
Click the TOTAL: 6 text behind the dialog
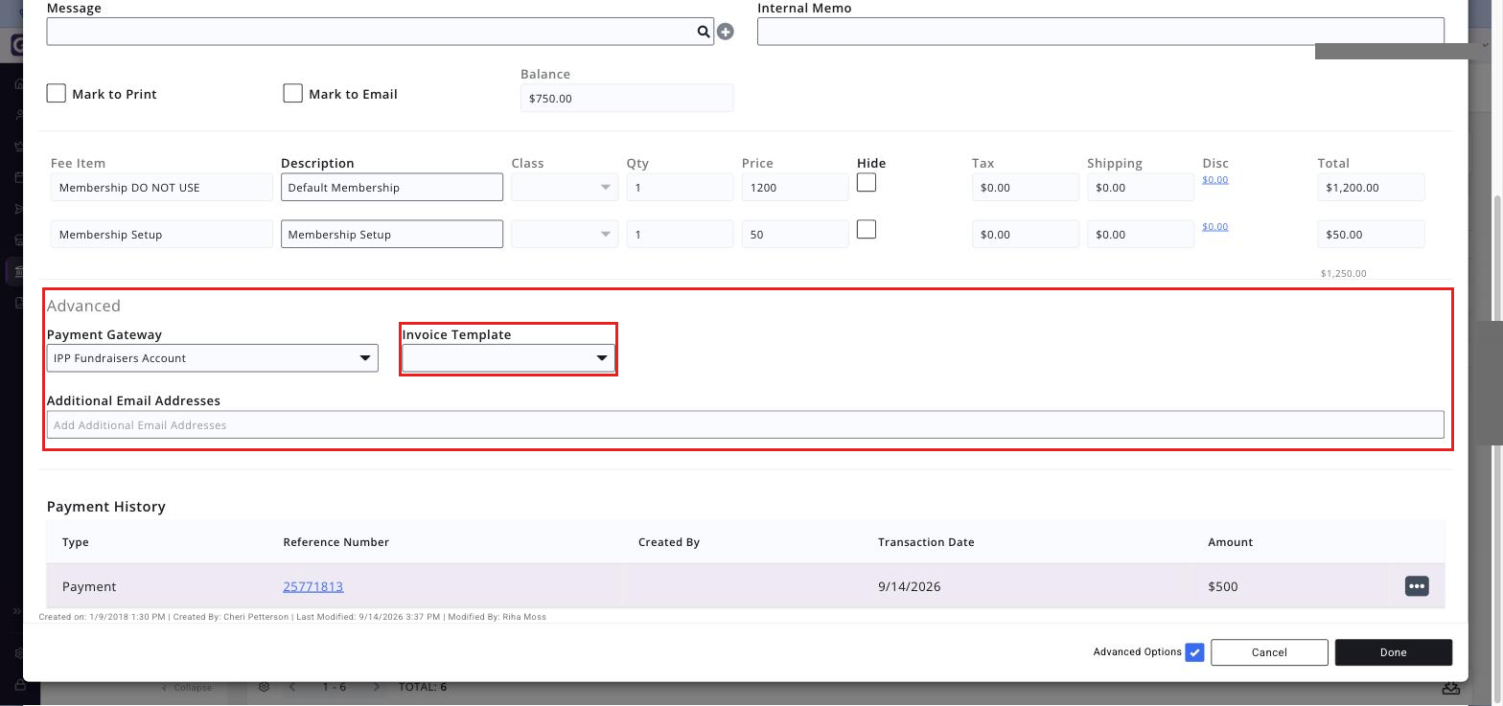(x=423, y=687)
